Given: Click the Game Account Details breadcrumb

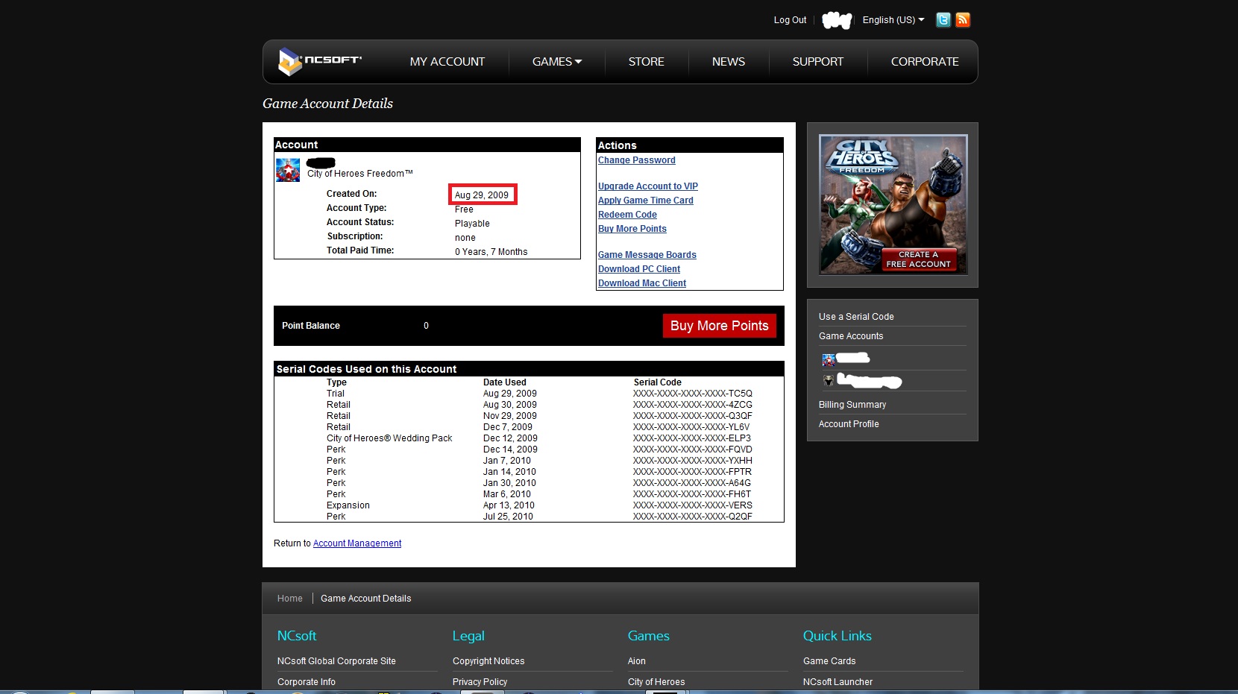Looking at the screenshot, I should click(366, 599).
